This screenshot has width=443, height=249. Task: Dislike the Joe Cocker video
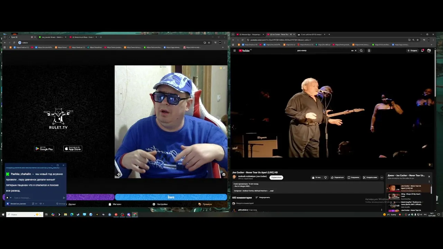[x=325, y=177]
